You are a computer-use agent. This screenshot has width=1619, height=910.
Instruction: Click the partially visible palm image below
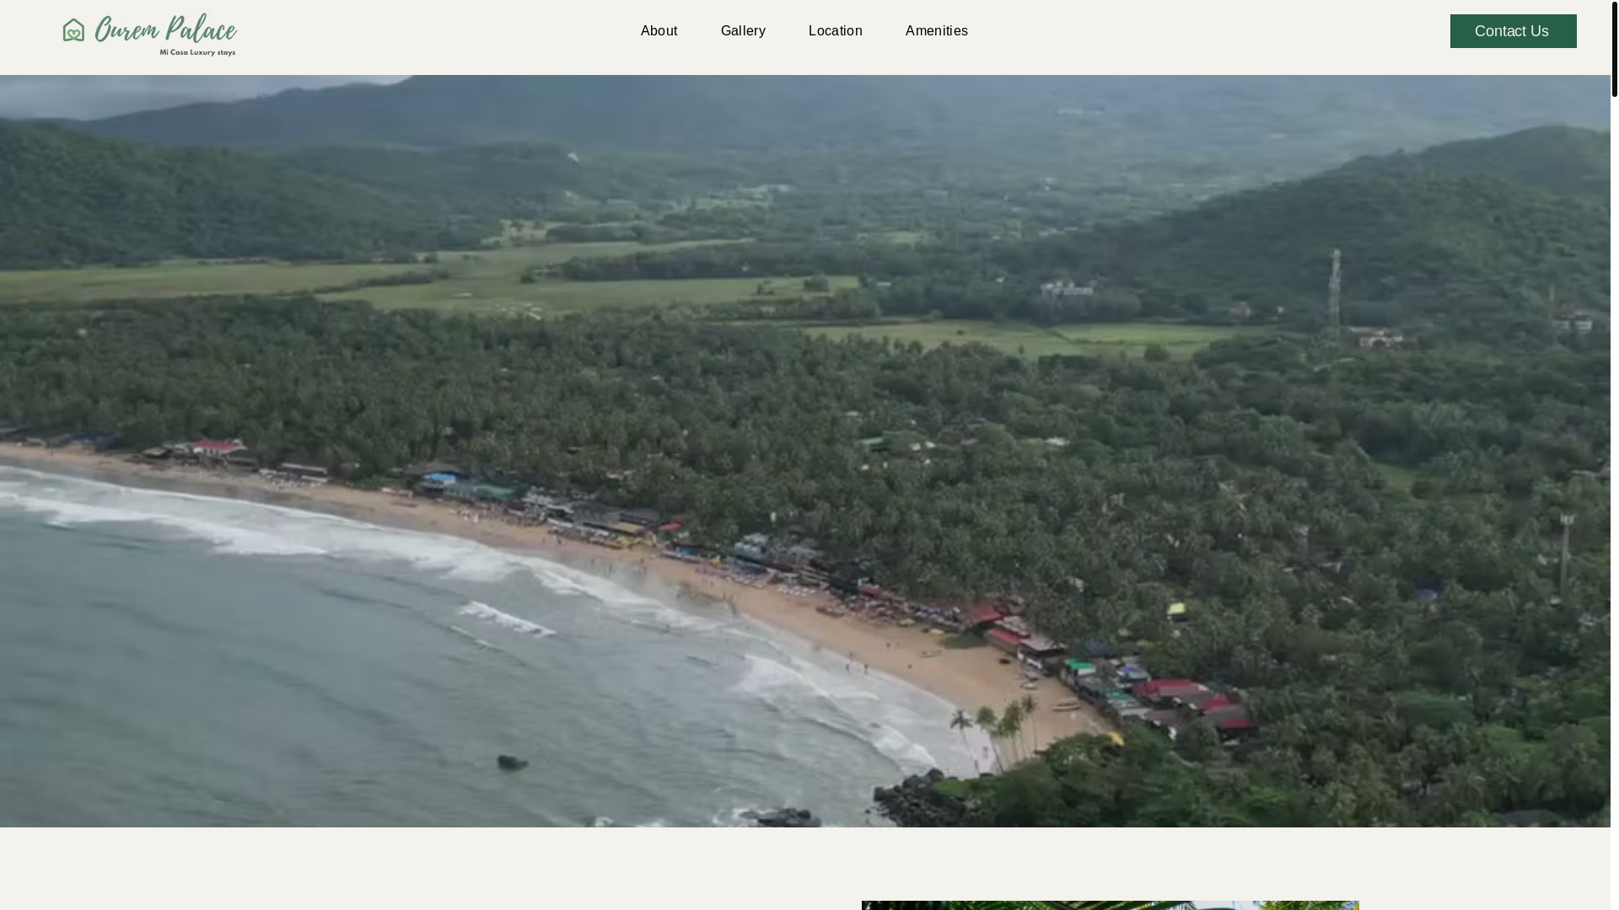1110,905
